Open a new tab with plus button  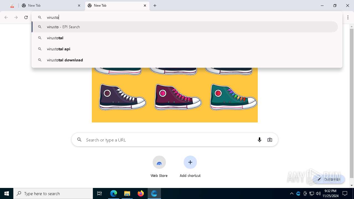pyautogui.click(x=155, y=6)
